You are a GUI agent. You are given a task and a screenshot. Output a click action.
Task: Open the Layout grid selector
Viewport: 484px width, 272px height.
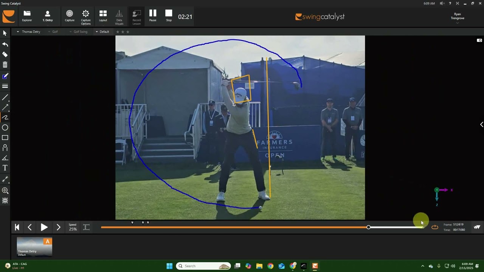[103, 16]
